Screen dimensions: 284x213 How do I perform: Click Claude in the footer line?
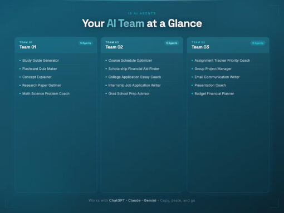(134, 200)
